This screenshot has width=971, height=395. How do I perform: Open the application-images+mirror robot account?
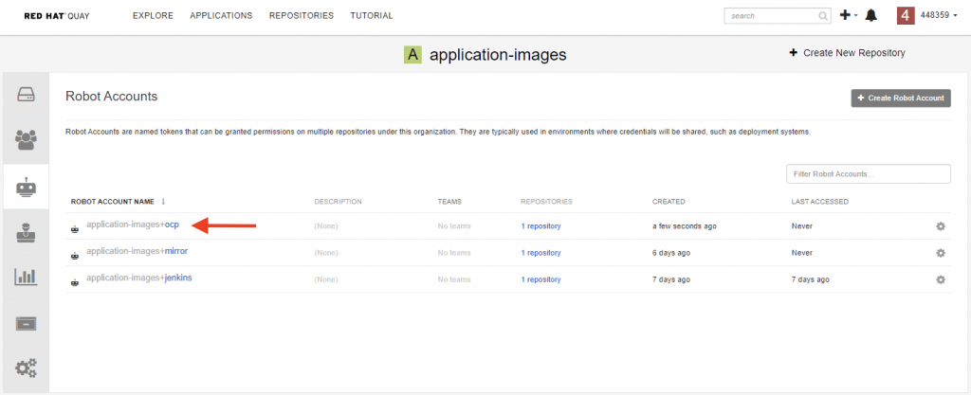[137, 251]
